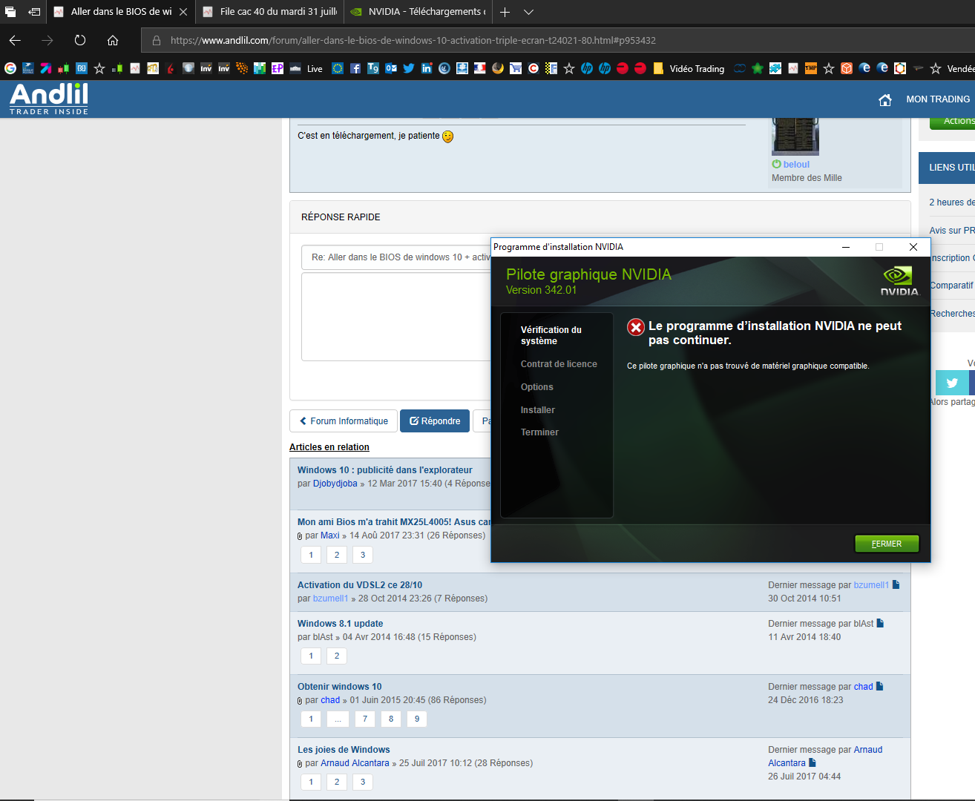Close the 'Aller dans le BIOS' tab
This screenshot has height=801, width=975.
183,12
